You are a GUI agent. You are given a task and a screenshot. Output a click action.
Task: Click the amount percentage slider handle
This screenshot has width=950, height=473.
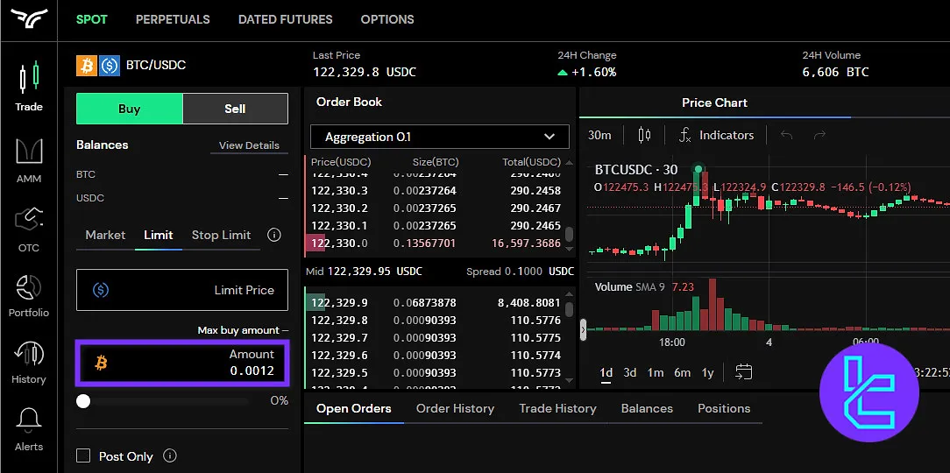pyautogui.click(x=83, y=401)
